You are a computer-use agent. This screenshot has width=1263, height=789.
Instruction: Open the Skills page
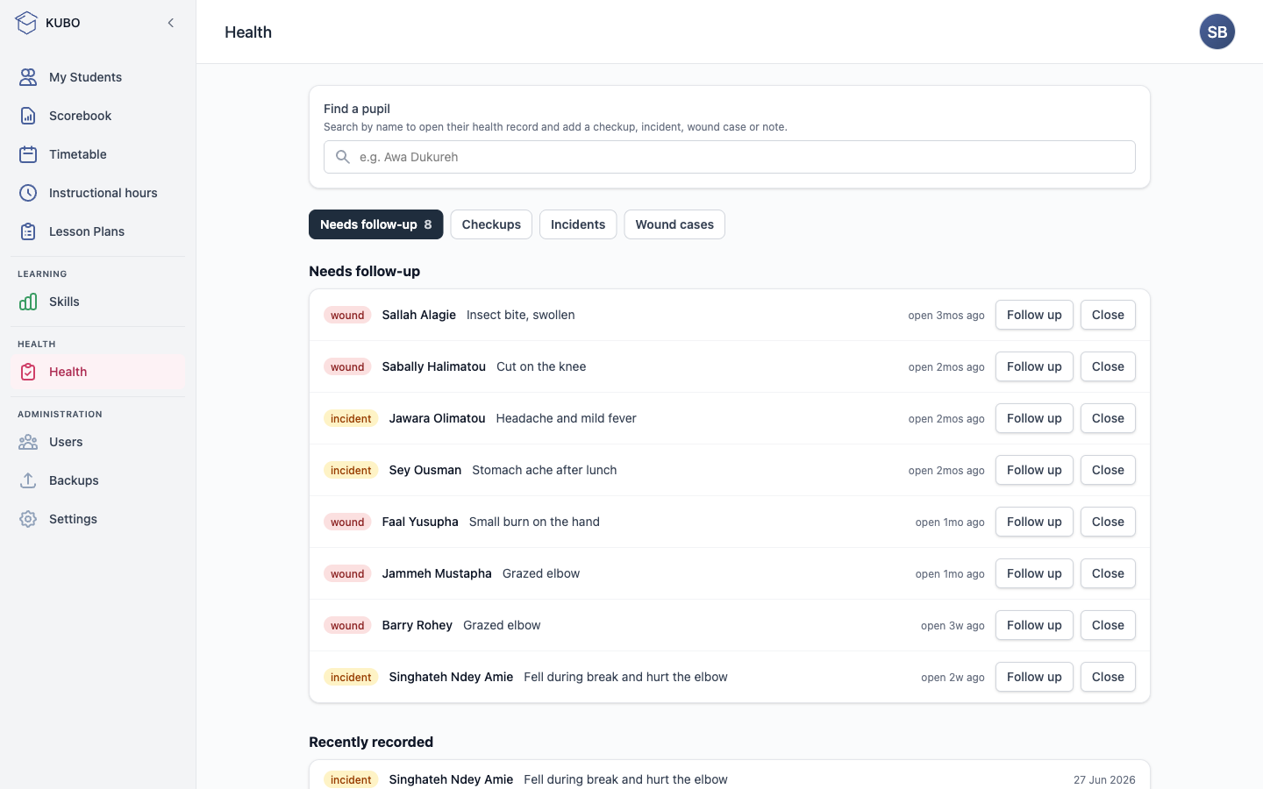[98, 302]
